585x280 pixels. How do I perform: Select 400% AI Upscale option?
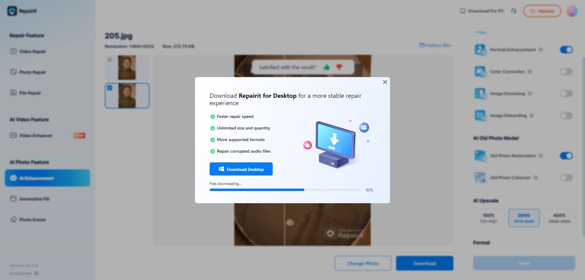point(559,218)
